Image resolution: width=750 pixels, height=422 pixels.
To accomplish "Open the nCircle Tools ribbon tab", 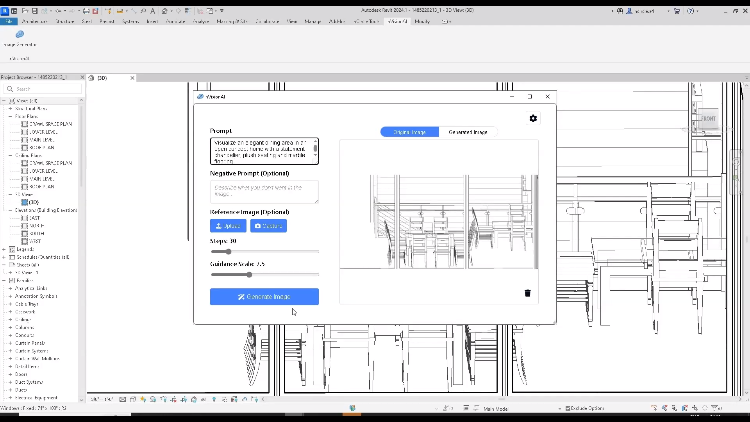I will (366, 21).
